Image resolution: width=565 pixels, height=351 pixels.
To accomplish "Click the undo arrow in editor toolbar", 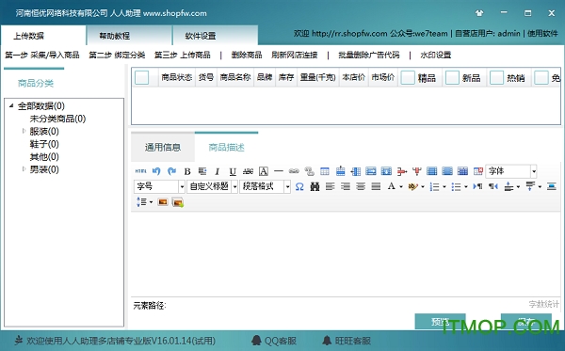I will click(x=156, y=171).
